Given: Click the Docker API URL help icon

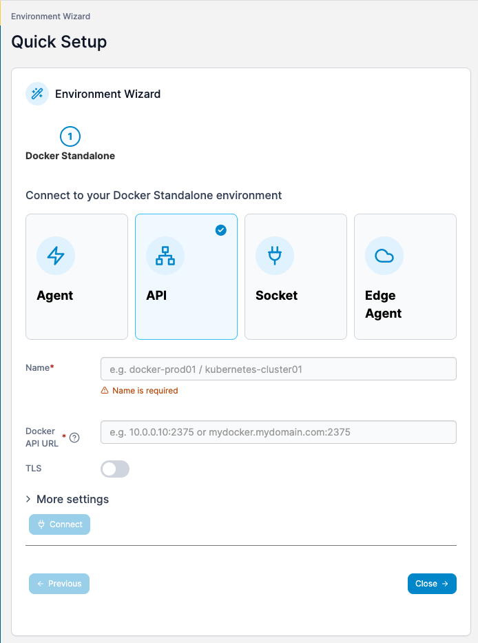Looking at the screenshot, I should click(74, 438).
